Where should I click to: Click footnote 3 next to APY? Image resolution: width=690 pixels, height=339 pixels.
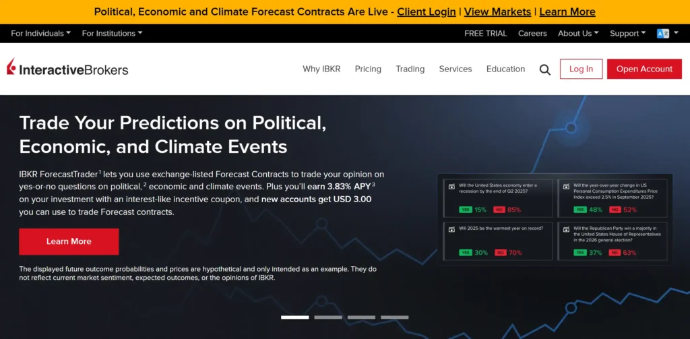tap(373, 184)
